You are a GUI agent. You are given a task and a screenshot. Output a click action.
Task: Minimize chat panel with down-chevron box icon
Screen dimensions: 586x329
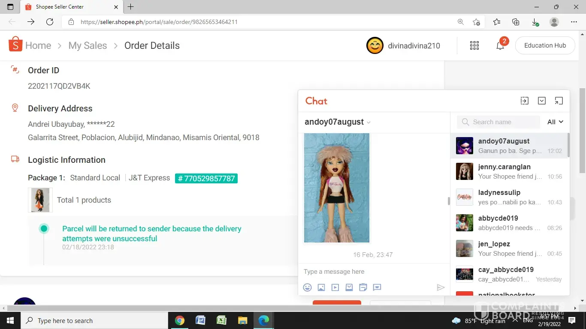[542, 101]
